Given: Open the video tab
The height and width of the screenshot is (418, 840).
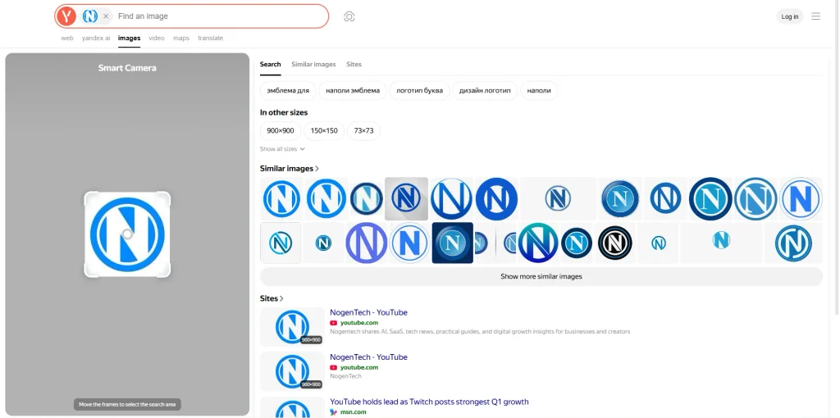Looking at the screenshot, I should 157,38.
